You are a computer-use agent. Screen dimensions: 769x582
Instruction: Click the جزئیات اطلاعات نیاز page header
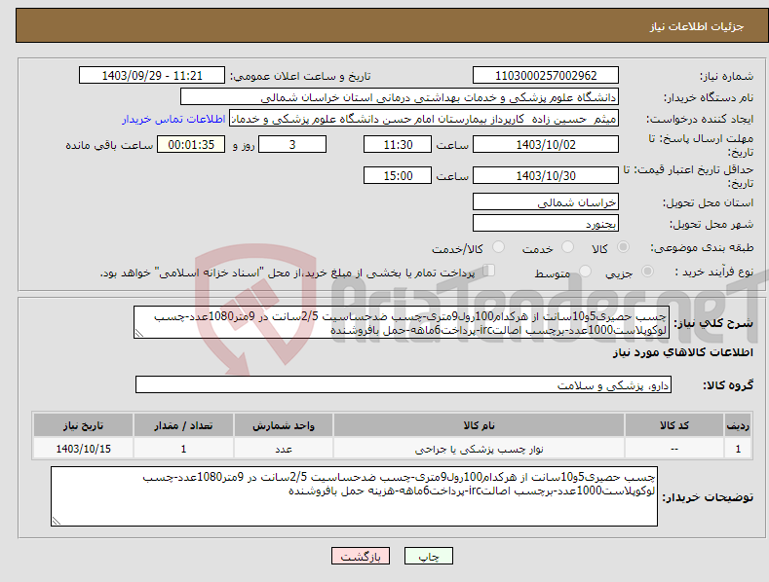pos(697,26)
